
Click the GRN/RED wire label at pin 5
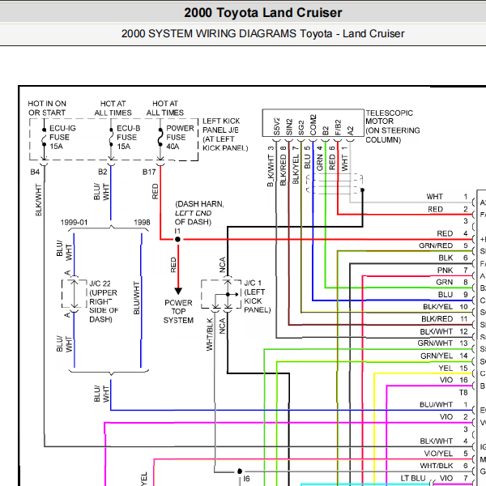[x=436, y=245]
